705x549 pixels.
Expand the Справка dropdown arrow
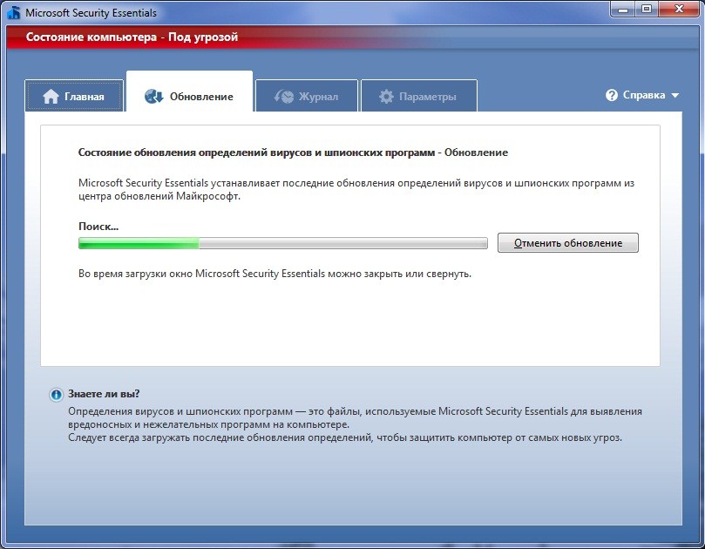pos(674,95)
